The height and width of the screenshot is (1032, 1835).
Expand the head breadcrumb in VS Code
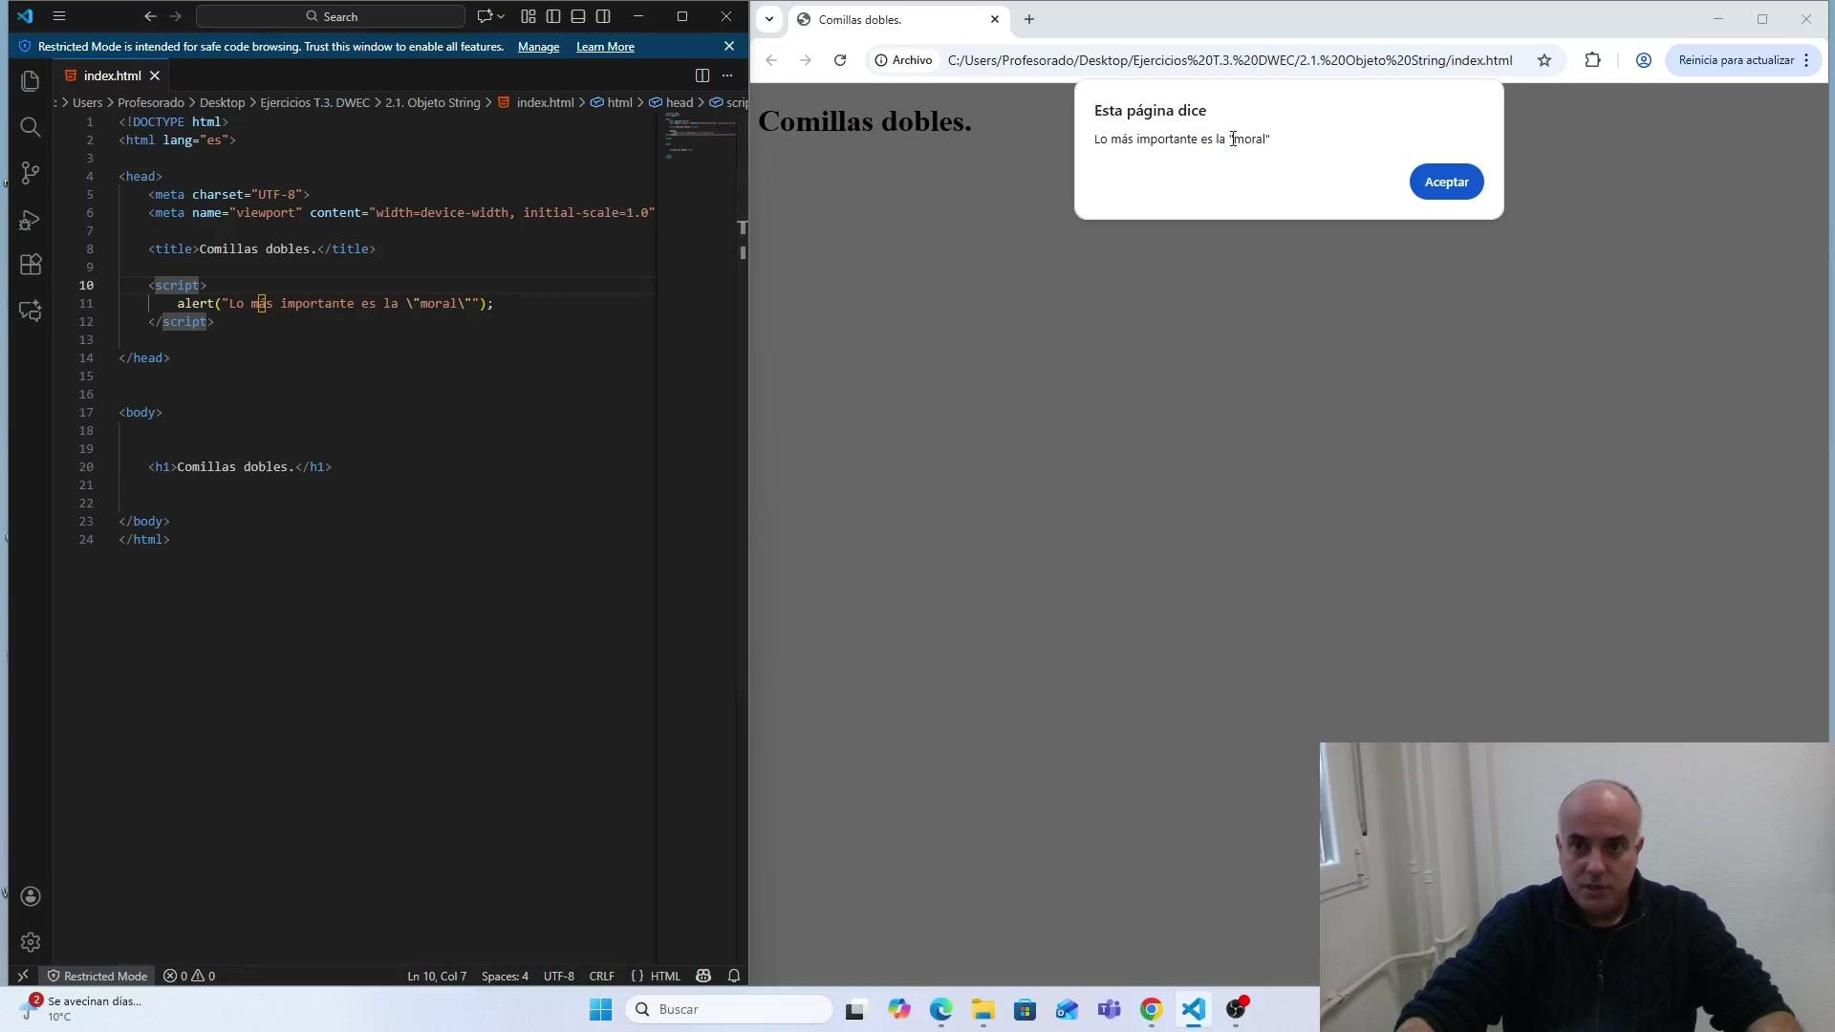[x=680, y=102]
